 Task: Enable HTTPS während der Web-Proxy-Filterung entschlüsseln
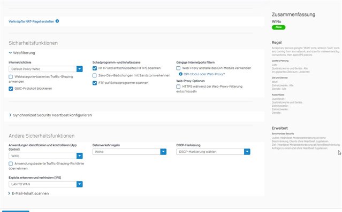pos(178,87)
